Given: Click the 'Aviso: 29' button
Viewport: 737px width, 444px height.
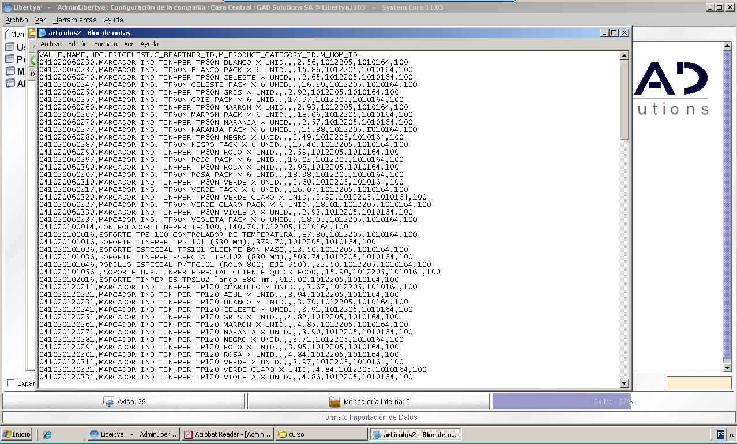Looking at the screenshot, I should (x=123, y=401).
